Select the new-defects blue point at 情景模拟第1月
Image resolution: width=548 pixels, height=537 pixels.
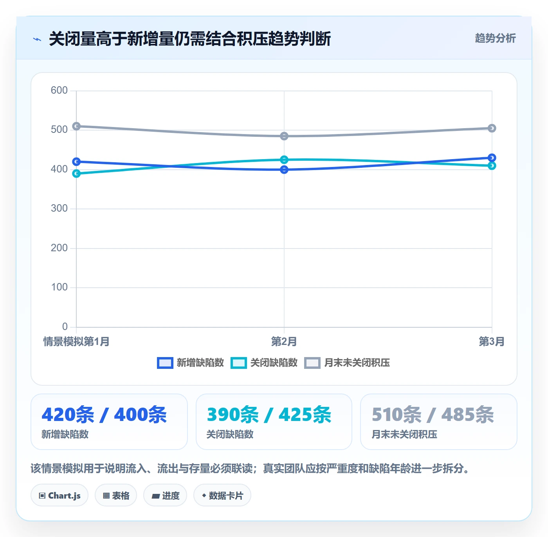77,161
